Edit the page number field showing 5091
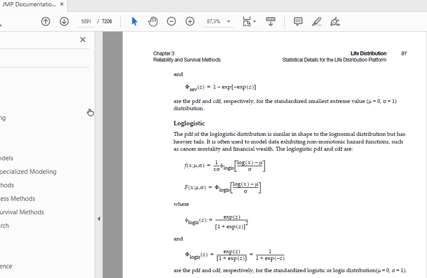This screenshot has width=427, height=278. point(86,21)
